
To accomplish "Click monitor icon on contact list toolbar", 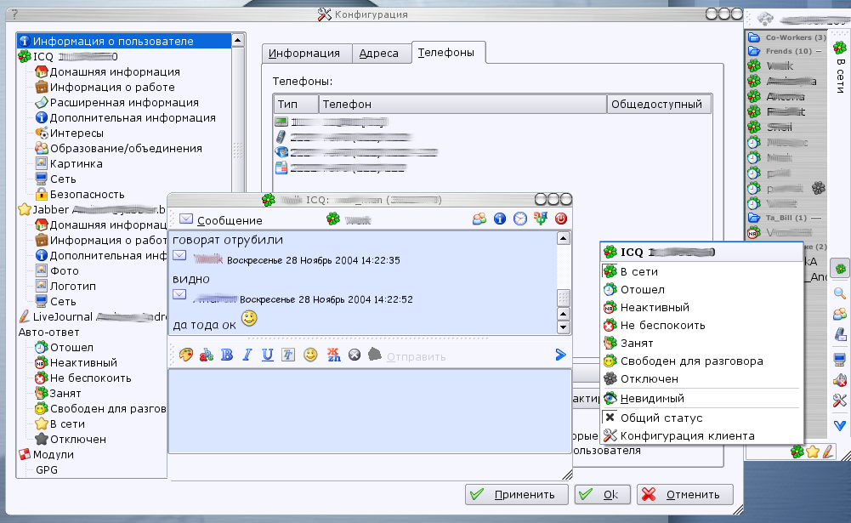I will [840, 359].
